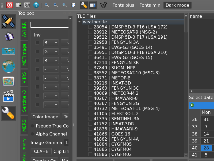Screen dimensions: 214x161
Task: Click the scroll-up arrow of TLE Files list
Action: tap(186, 15)
